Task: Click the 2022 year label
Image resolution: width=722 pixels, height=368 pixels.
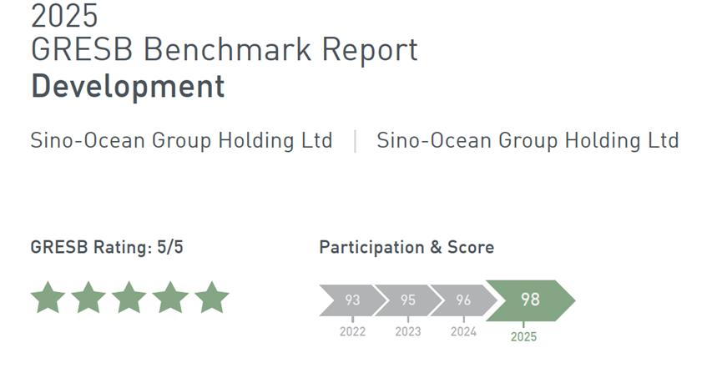Action: pos(352,332)
